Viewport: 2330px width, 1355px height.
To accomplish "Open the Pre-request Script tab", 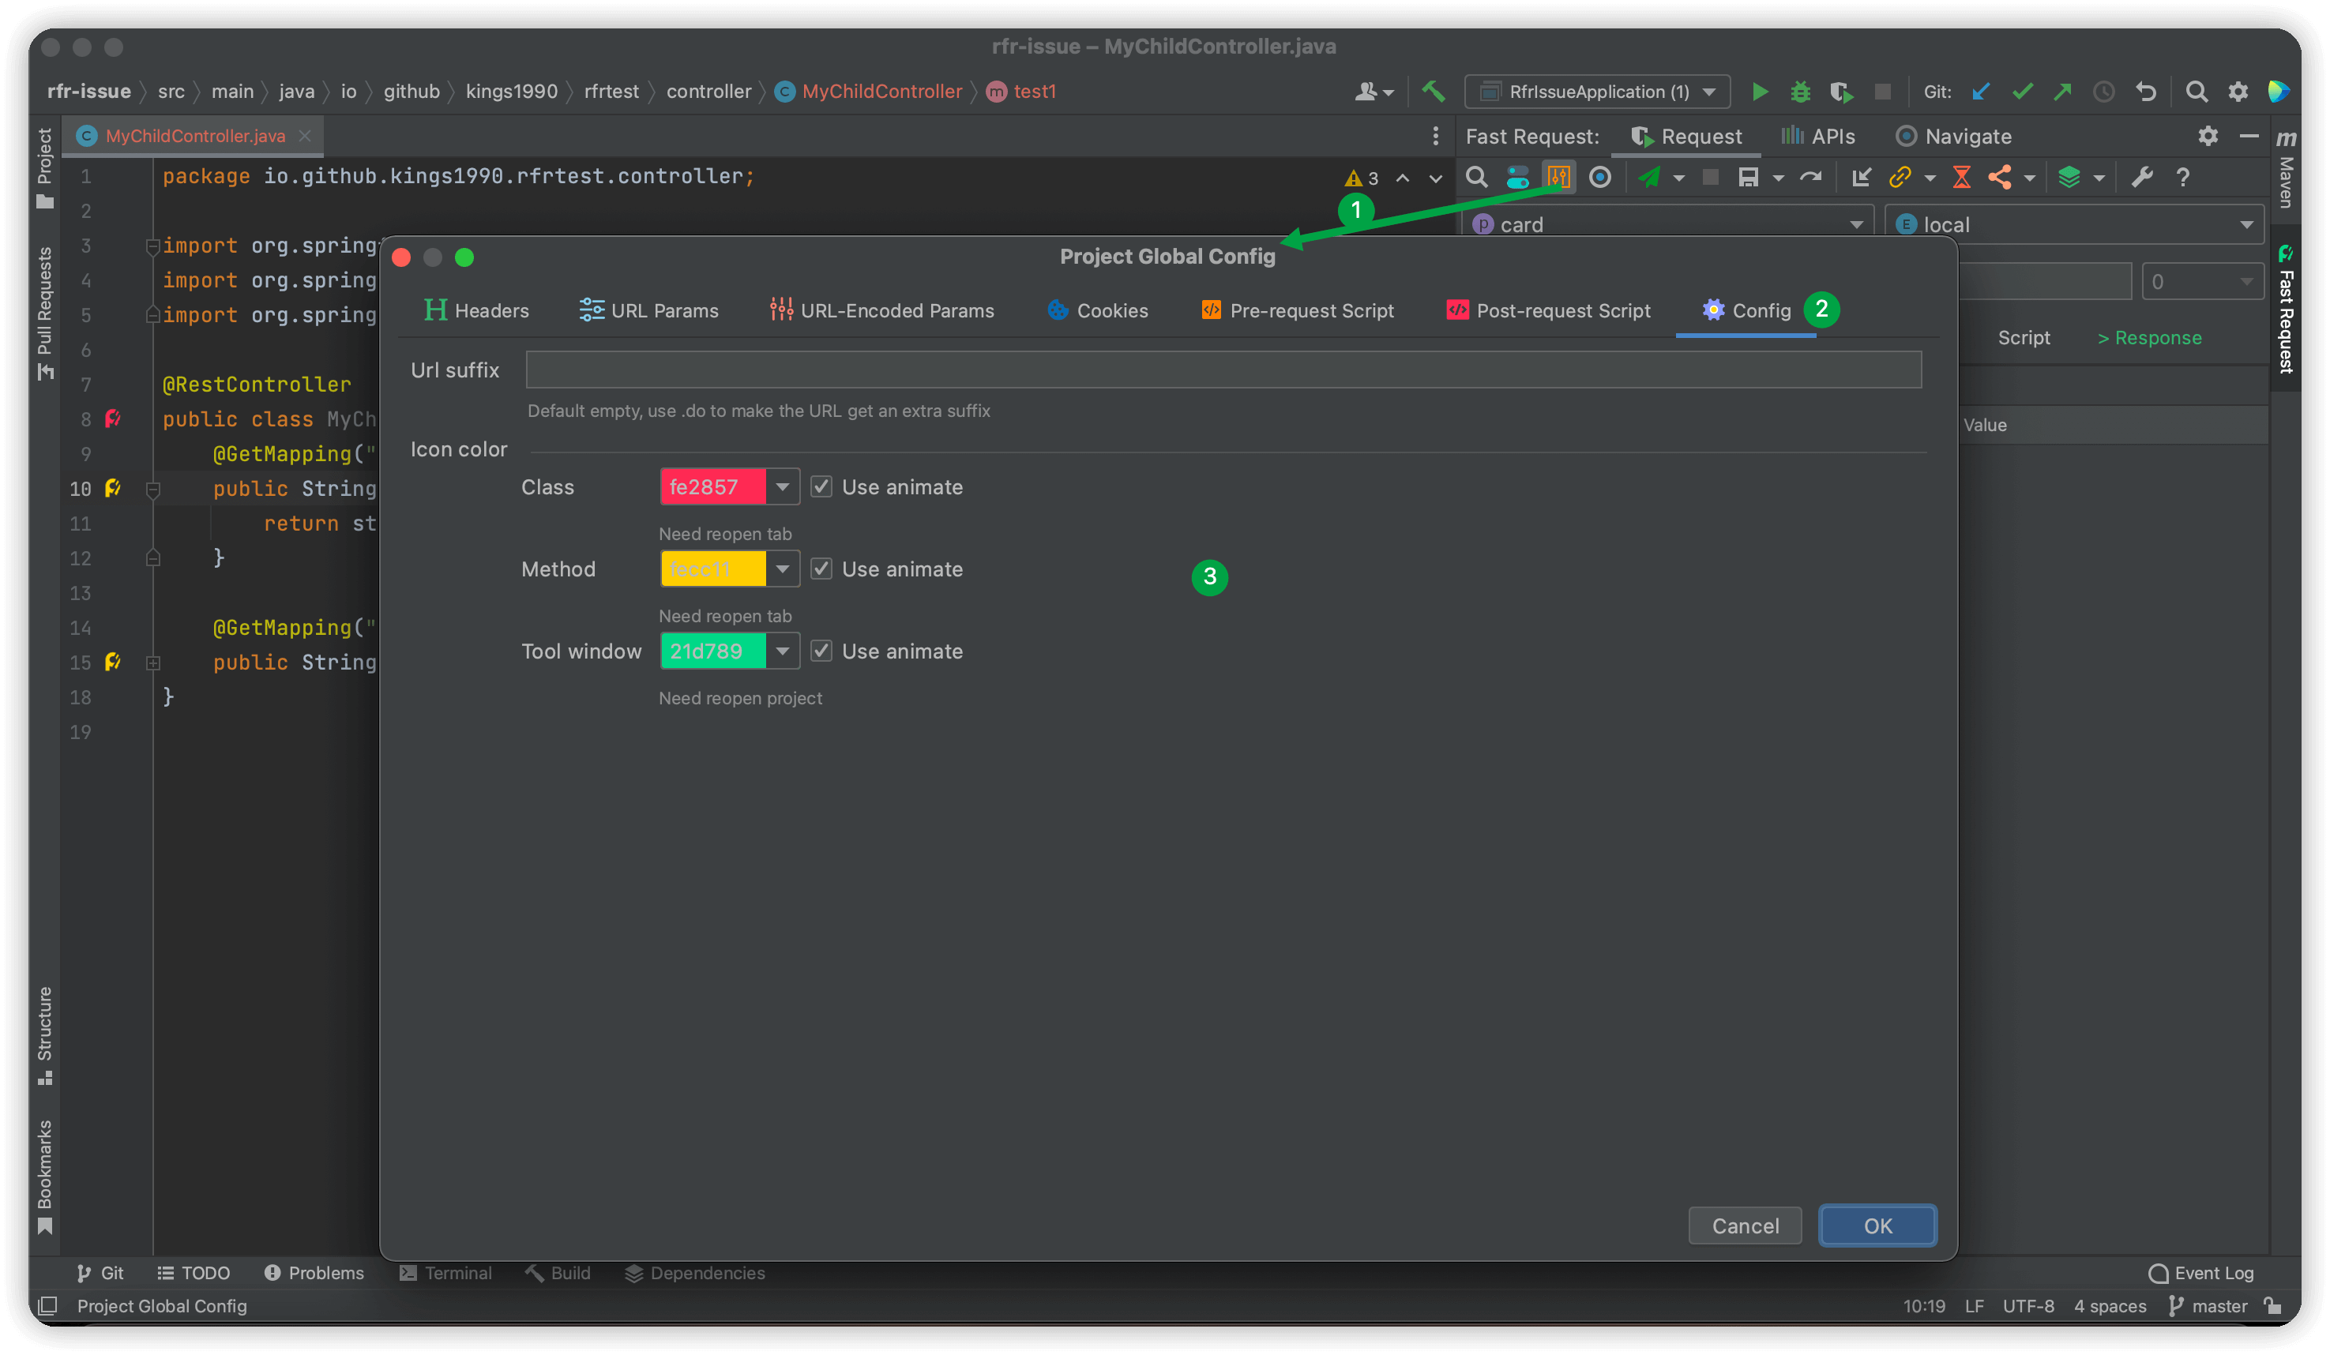I will 1297,310.
